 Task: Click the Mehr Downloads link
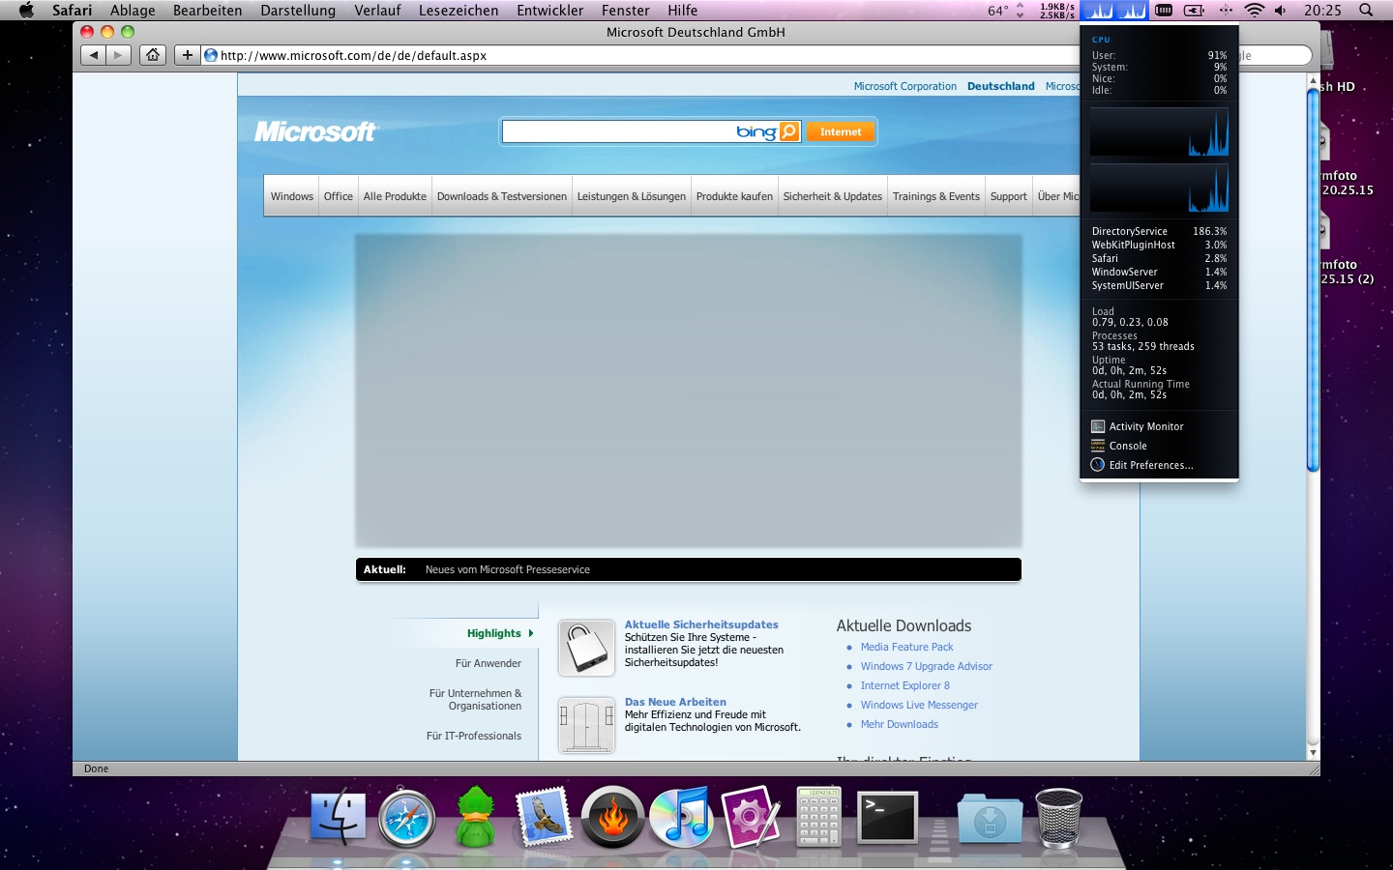(900, 724)
